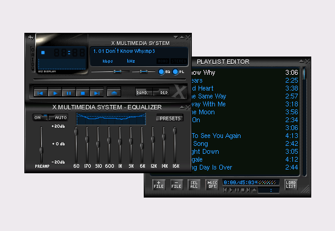Click the 1K equalizer band slider

click(x=119, y=145)
